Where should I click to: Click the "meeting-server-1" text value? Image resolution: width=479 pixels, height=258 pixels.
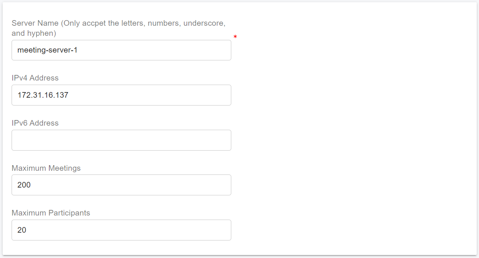47,50
